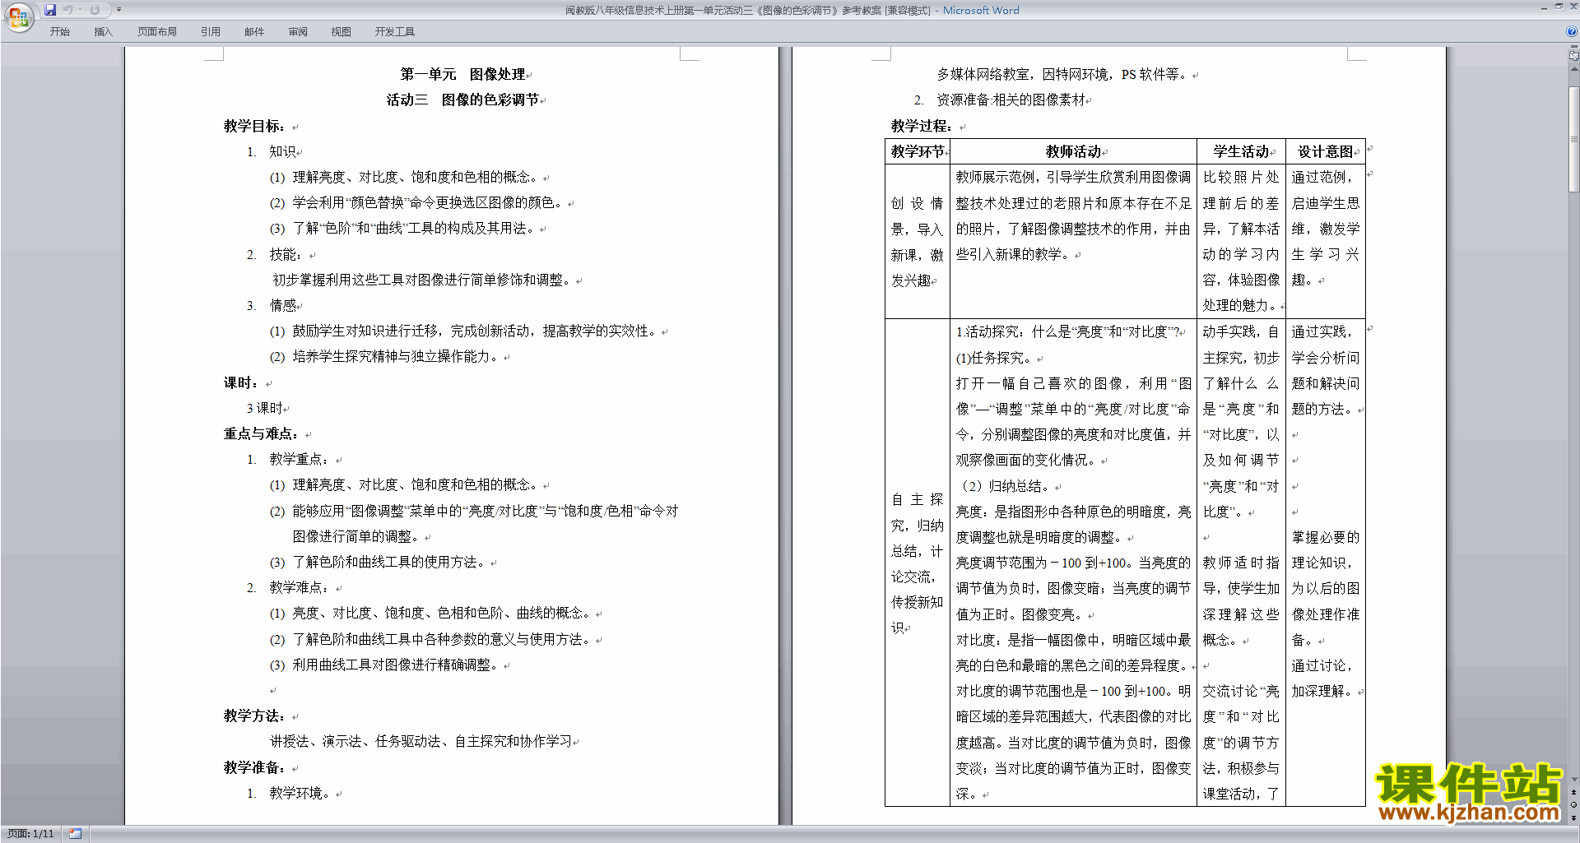Viewport: 1580px width, 843px height.
Task: Switch to the 页面布局 tab
Action: click(x=157, y=31)
